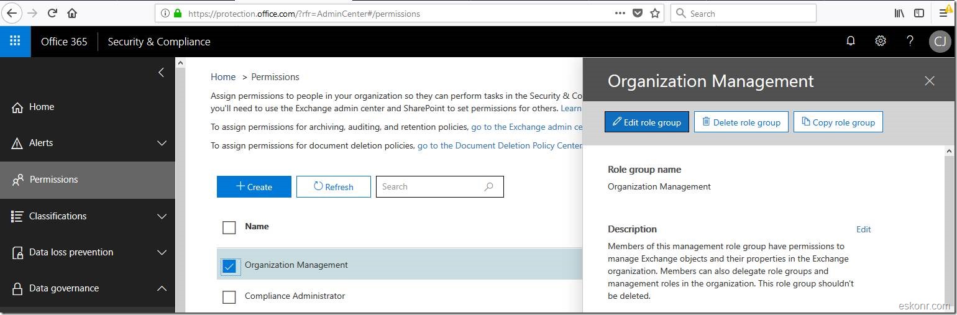Click the Name column header
957x315 pixels.
click(257, 226)
